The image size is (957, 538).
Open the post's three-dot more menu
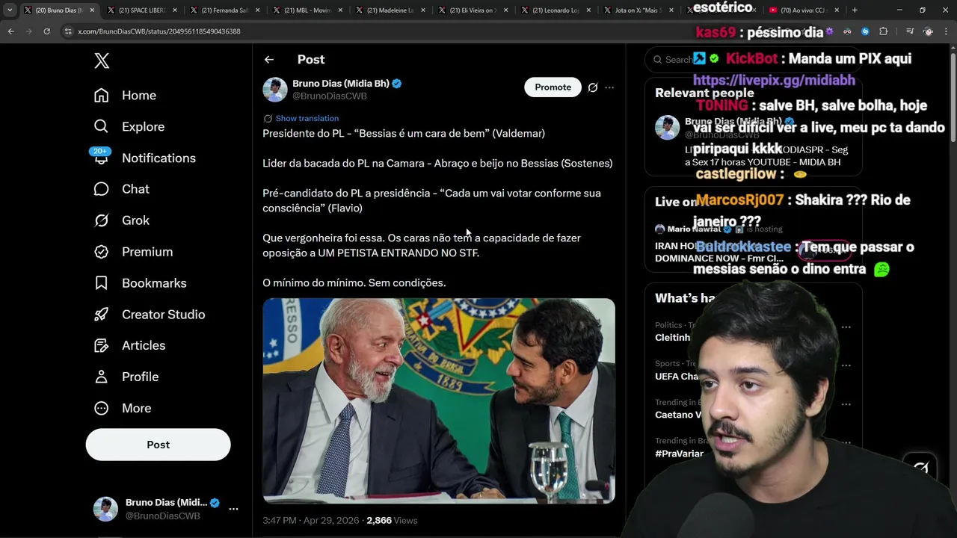(609, 87)
